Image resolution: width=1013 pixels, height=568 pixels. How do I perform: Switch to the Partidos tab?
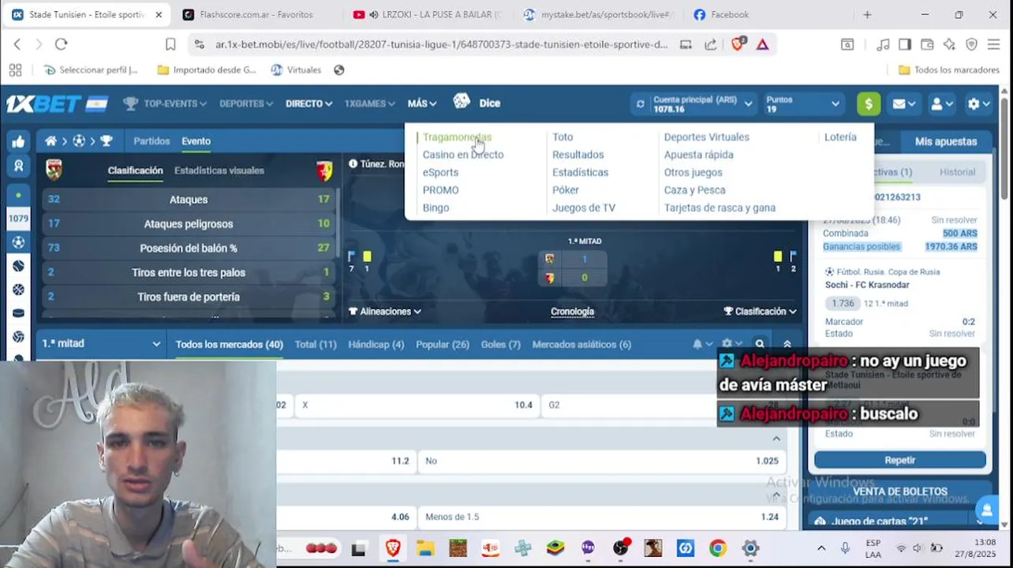[151, 141]
